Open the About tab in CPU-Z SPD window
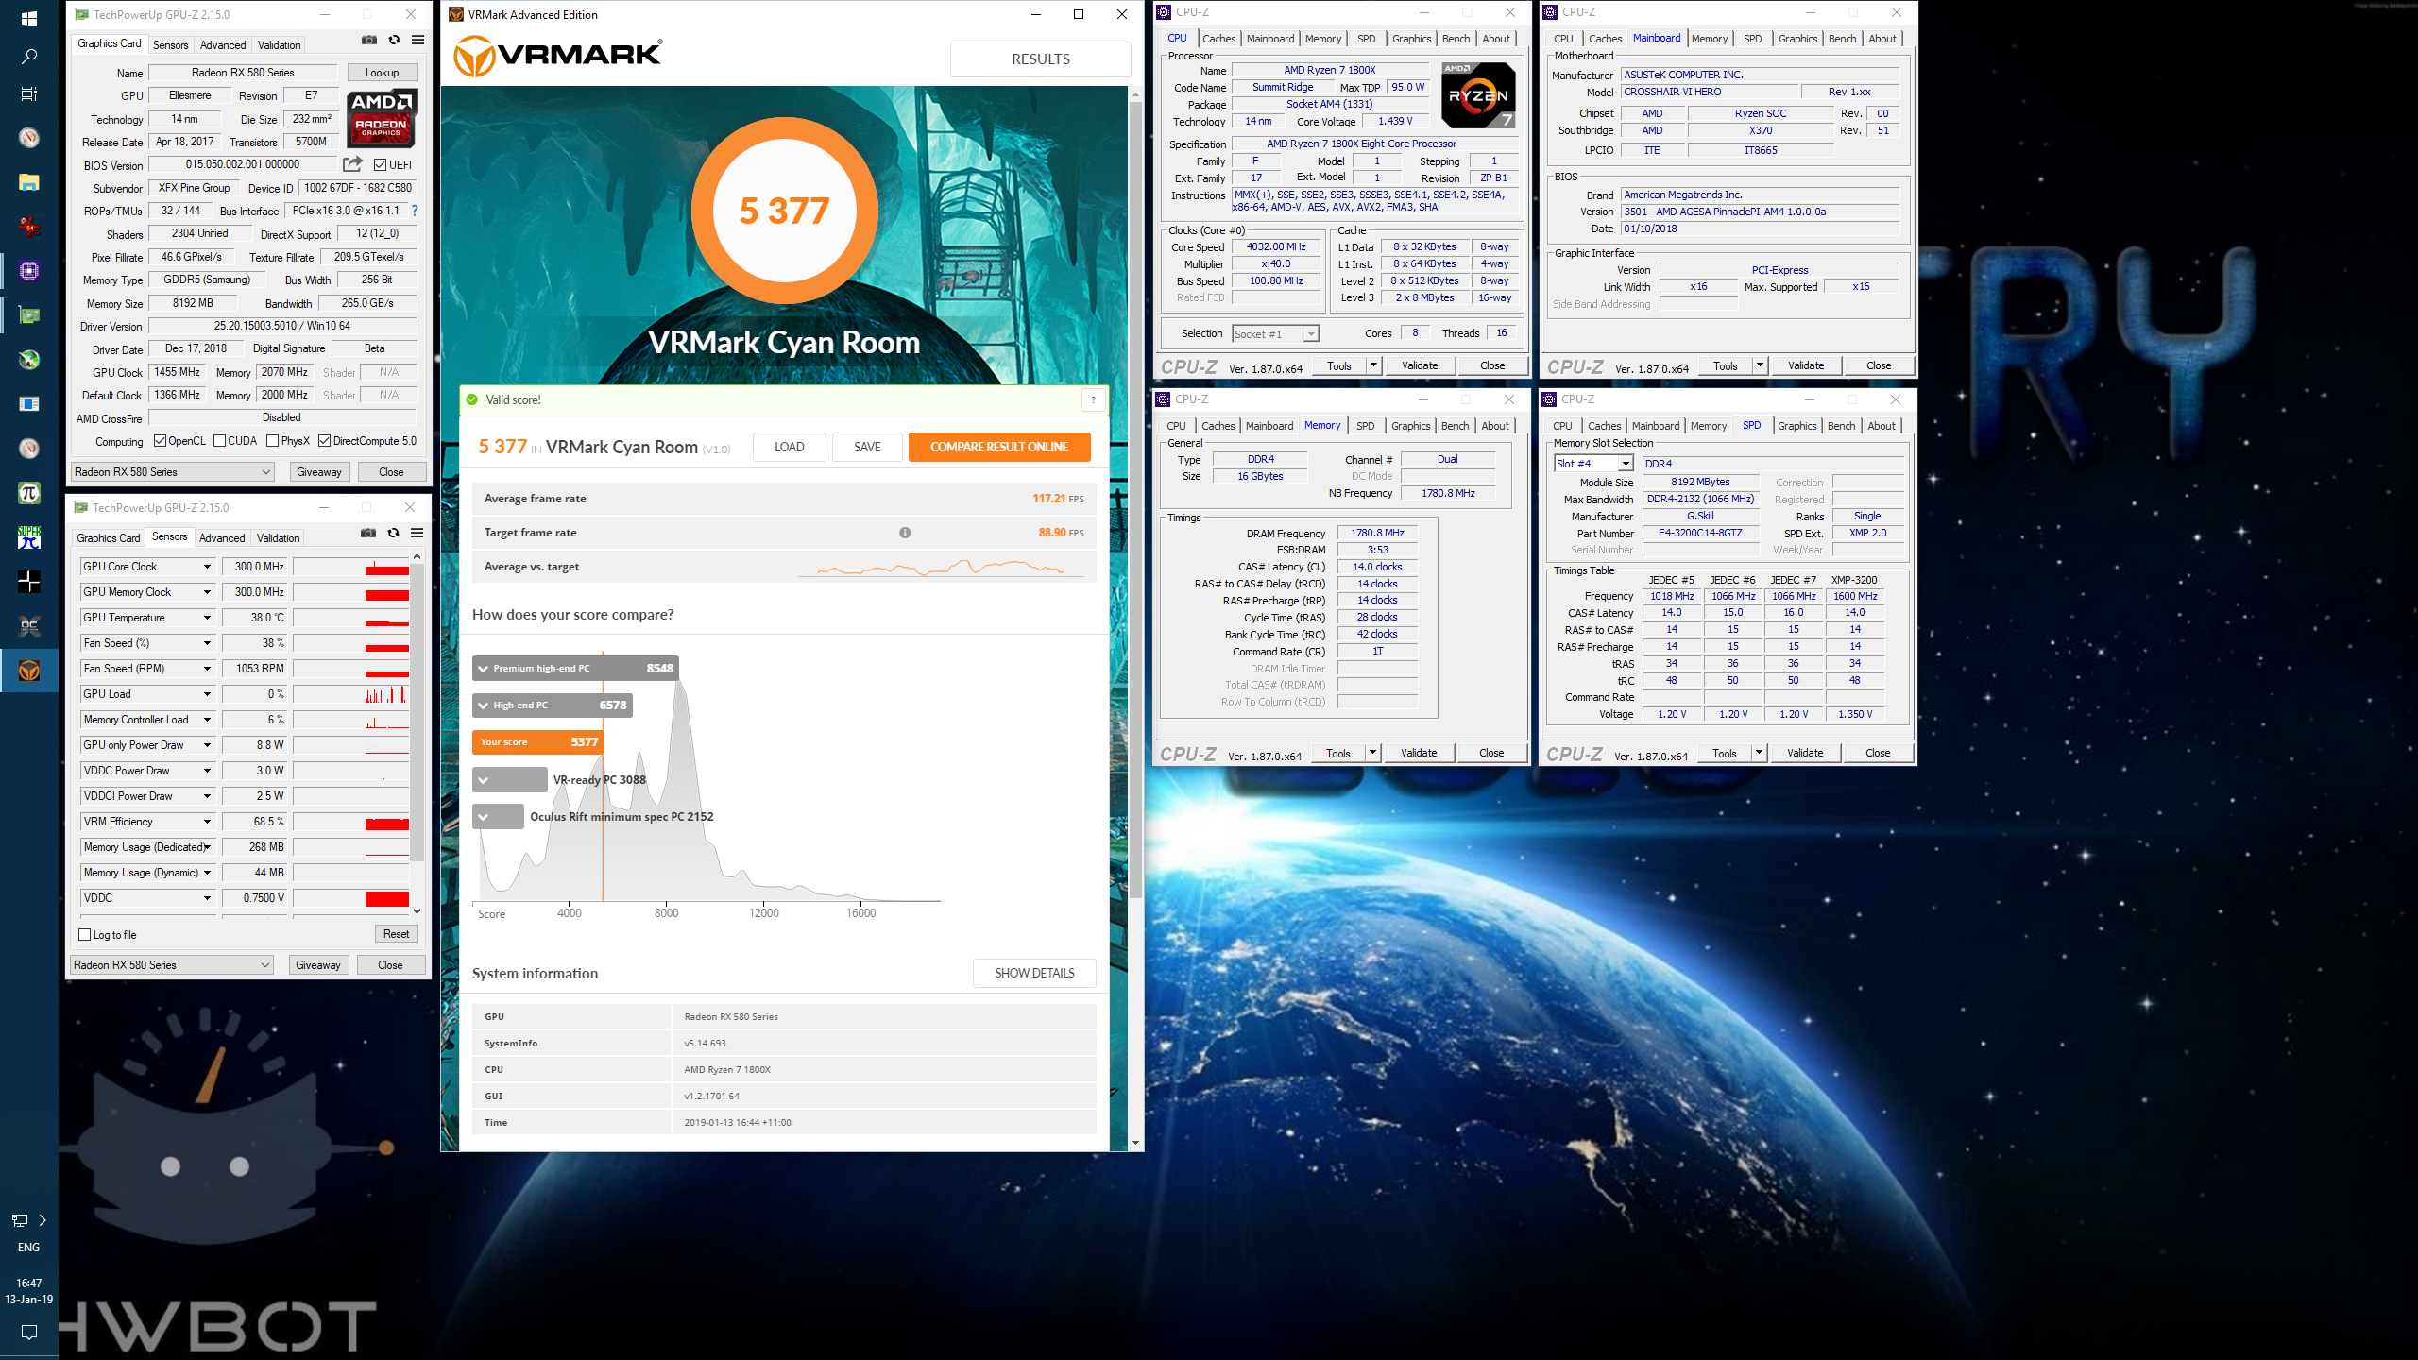The height and width of the screenshot is (1360, 2418). [1882, 426]
